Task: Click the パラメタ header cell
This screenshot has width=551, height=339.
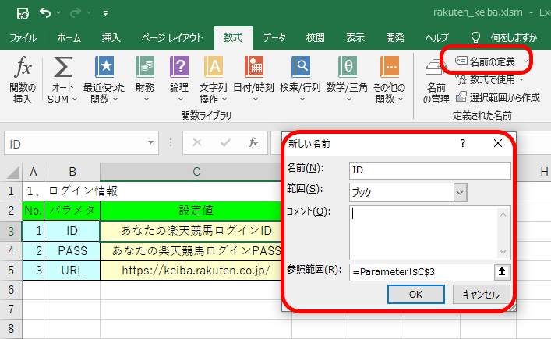Action: [x=72, y=211]
